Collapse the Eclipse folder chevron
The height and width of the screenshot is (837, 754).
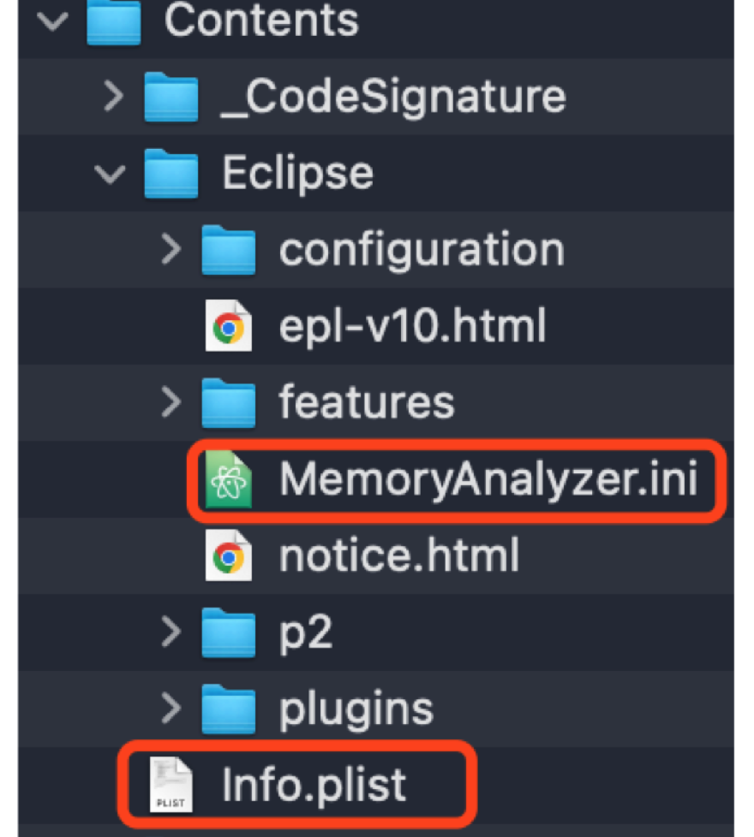(110, 174)
